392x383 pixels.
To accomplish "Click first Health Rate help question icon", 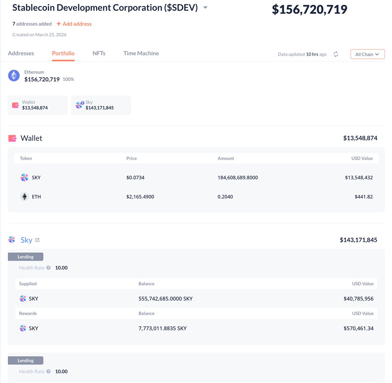I will (48, 268).
